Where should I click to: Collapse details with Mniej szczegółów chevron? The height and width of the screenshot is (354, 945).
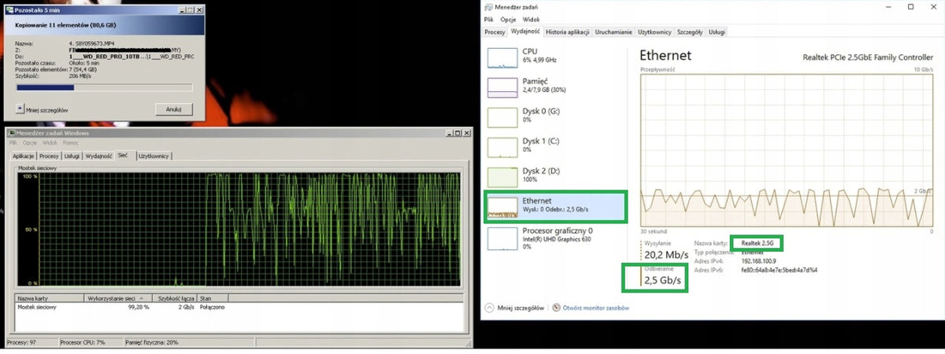[488, 308]
